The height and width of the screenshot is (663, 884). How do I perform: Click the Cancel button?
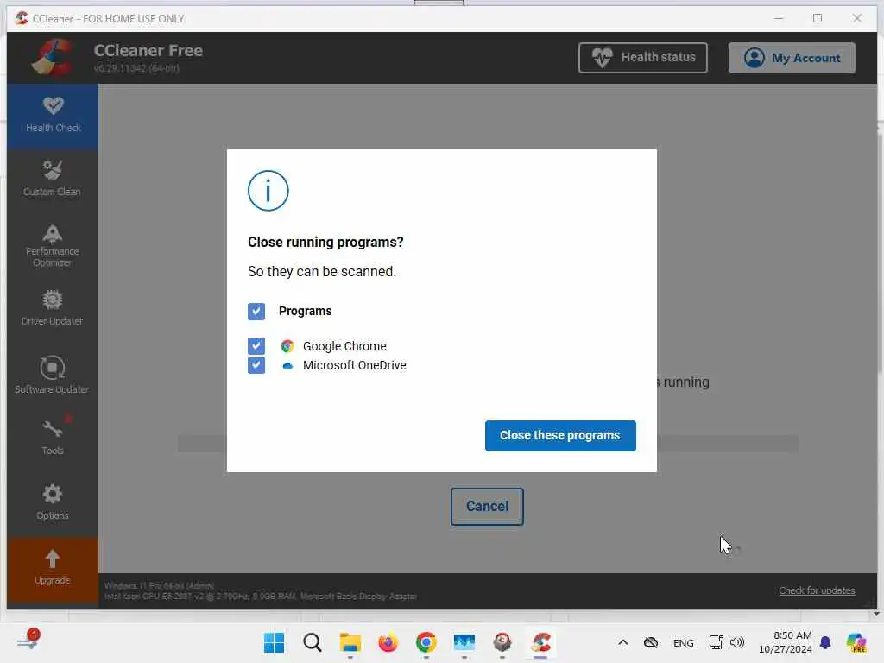pyautogui.click(x=487, y=506)
